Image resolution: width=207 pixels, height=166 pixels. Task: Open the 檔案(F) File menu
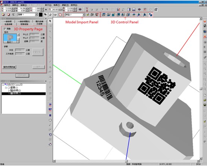pyautogui.click(x=7, y=5)
